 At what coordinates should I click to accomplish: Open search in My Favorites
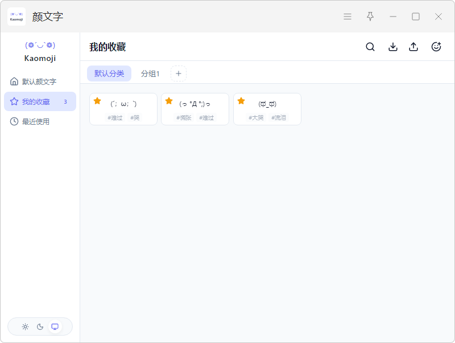coord(370,47)
